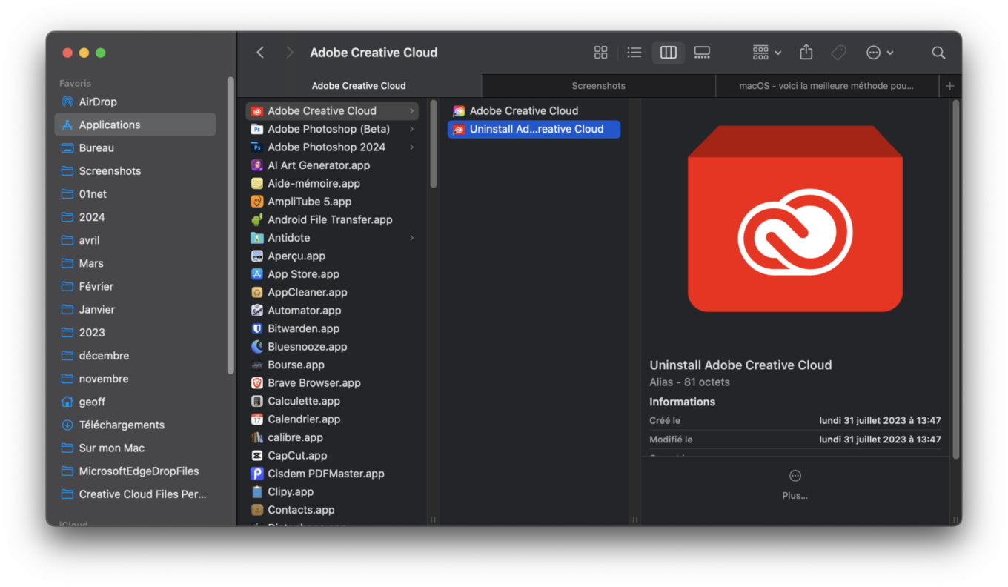The width and height of the screenshot is (1008, 587).
Task: Select Android File Transfer.app icon
Action: click(257, 219)
